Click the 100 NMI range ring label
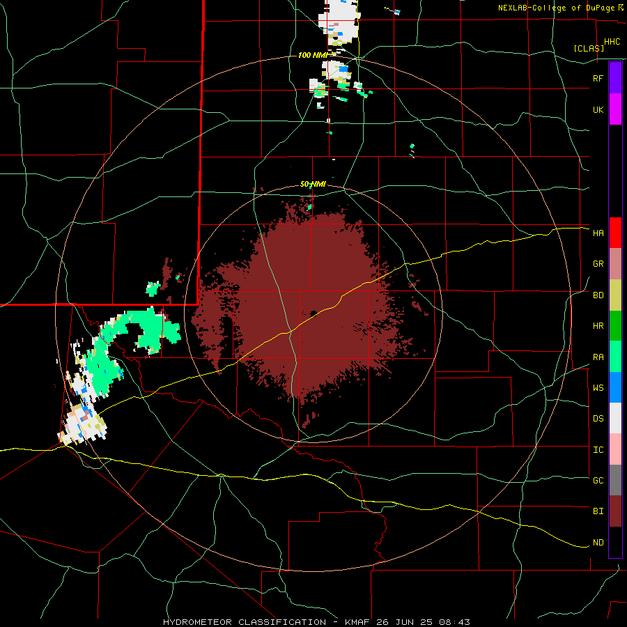Screen dimensions: 627x627 tap(313, 55)
